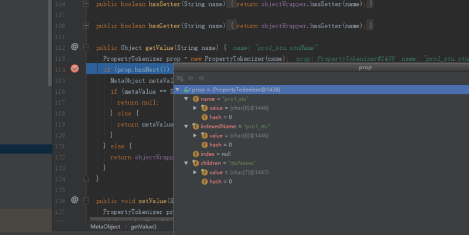Select hash = 0 under indexedName

click(321, 145)
